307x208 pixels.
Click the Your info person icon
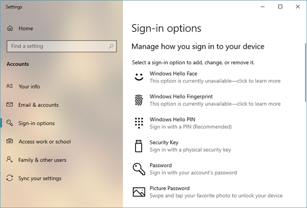9,86
